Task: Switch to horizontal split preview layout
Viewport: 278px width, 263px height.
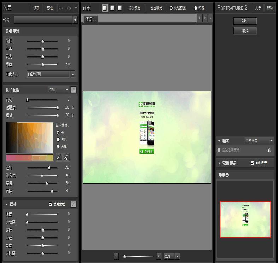Action: [112, 8]
